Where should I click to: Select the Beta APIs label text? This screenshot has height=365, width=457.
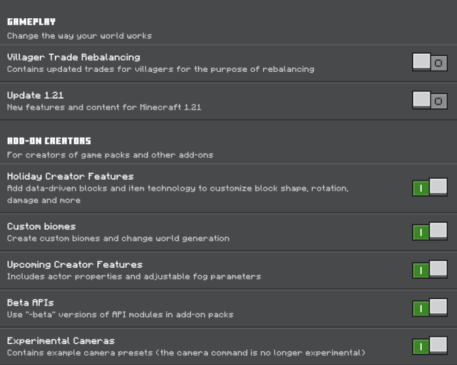(30, 302)
